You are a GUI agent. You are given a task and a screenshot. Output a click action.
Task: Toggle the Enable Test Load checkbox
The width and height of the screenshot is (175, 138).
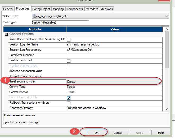[69, 61]
